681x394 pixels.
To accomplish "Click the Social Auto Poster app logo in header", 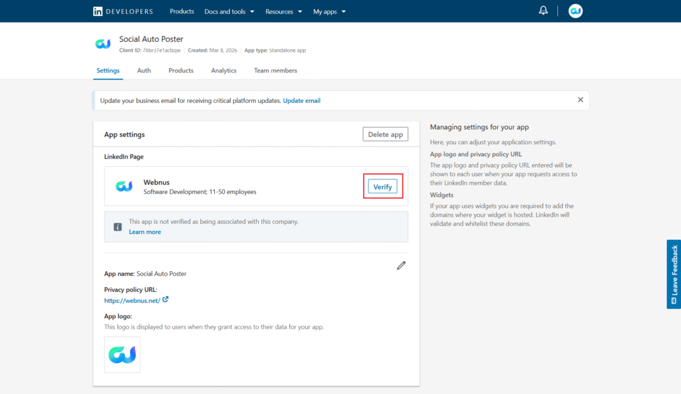I will point(103,44).
